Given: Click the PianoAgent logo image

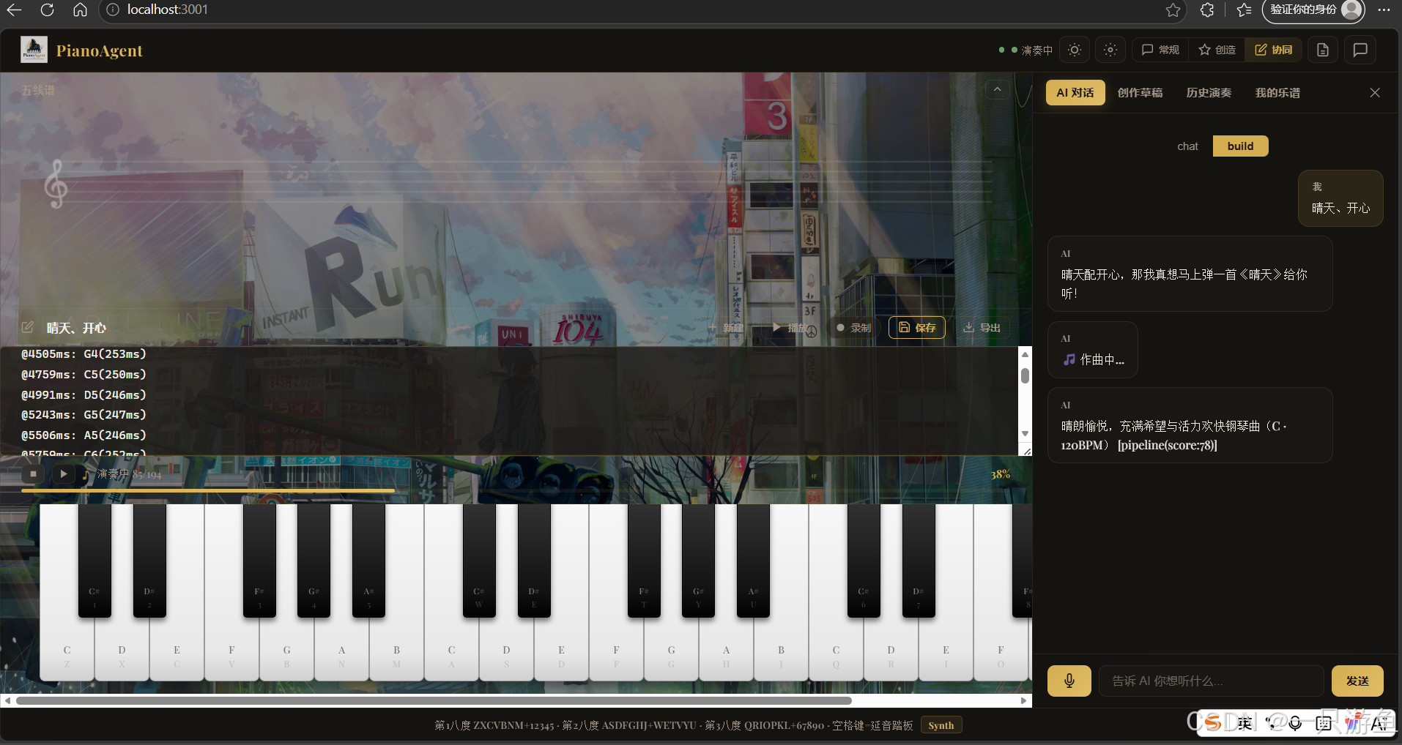Looking at the screenshot, I should pos(34,50).
